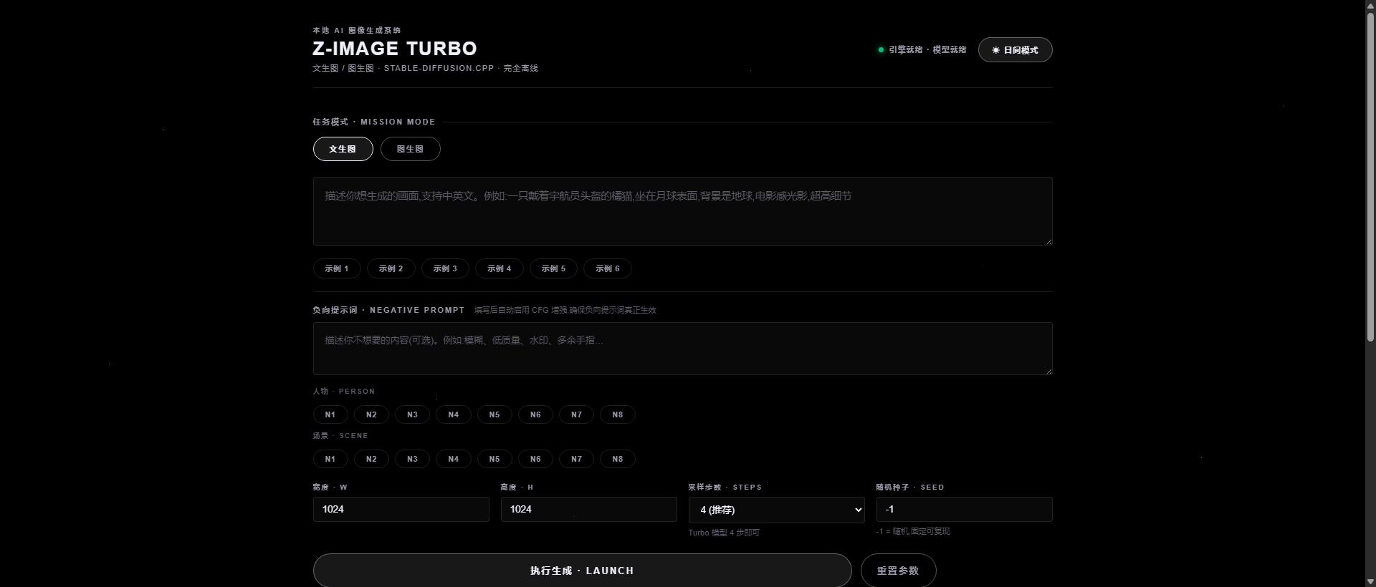Pick N6 preset under 场景 SCENE
Screen dimensions: 1376x587
pyautogui.click(x=535, y=459)
